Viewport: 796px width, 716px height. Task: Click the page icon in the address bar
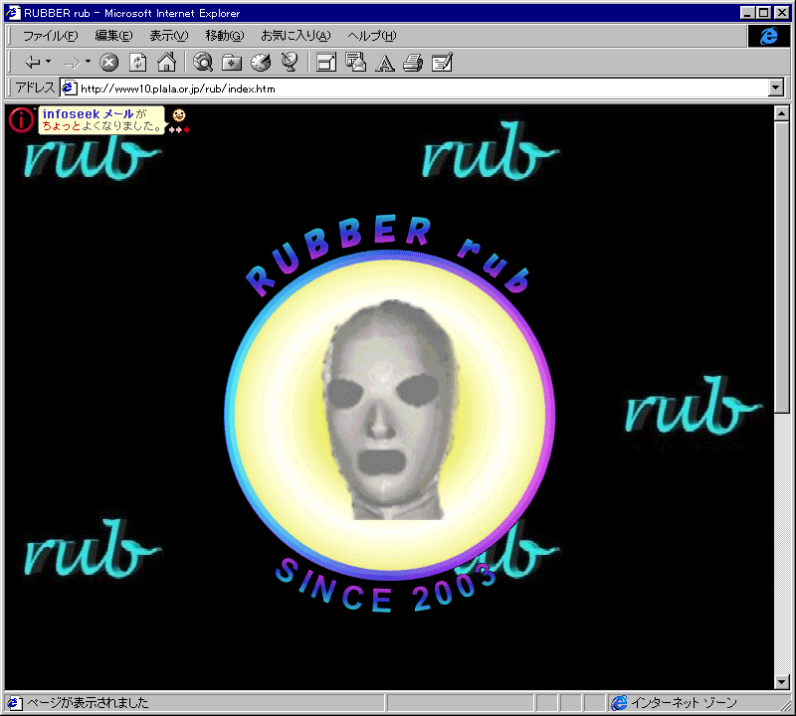point(70,89)
